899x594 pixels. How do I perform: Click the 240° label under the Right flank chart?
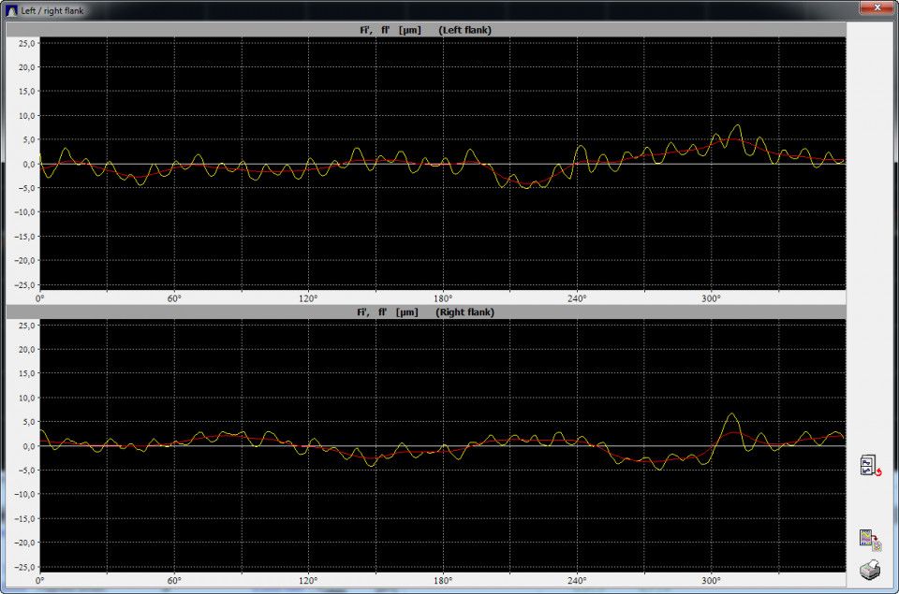578,580
